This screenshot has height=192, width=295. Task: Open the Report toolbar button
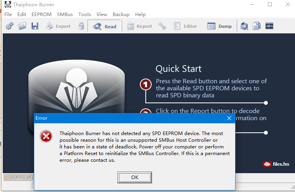click(139, 26)
